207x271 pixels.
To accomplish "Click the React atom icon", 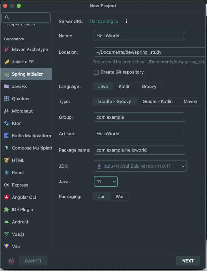I will pyautogui.click(x=7, y=172).
